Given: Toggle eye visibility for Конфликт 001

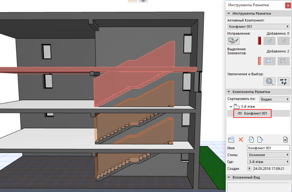Looking at the screenshot, I should point(240,114).
